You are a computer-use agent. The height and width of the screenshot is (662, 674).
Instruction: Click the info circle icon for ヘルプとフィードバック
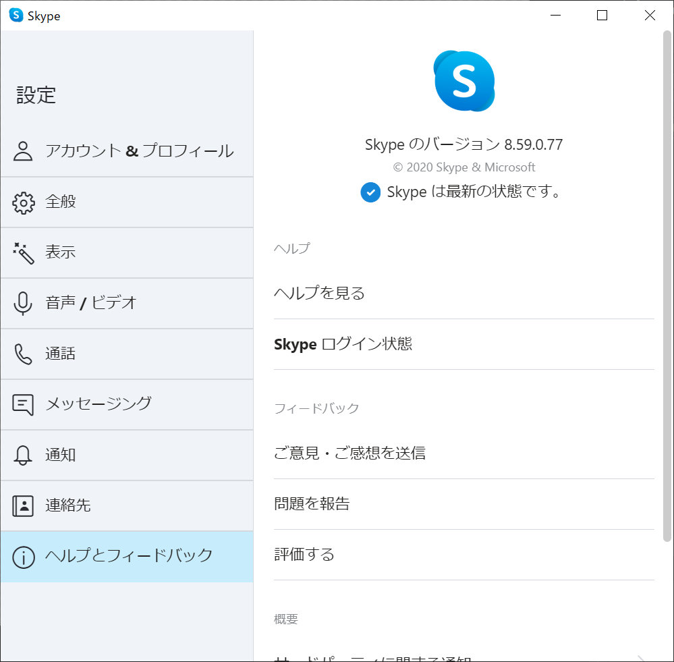23,557
